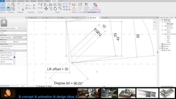Screen dimensions: 176x99
Task: Collapse the Identity Data section
Action: 26,44
